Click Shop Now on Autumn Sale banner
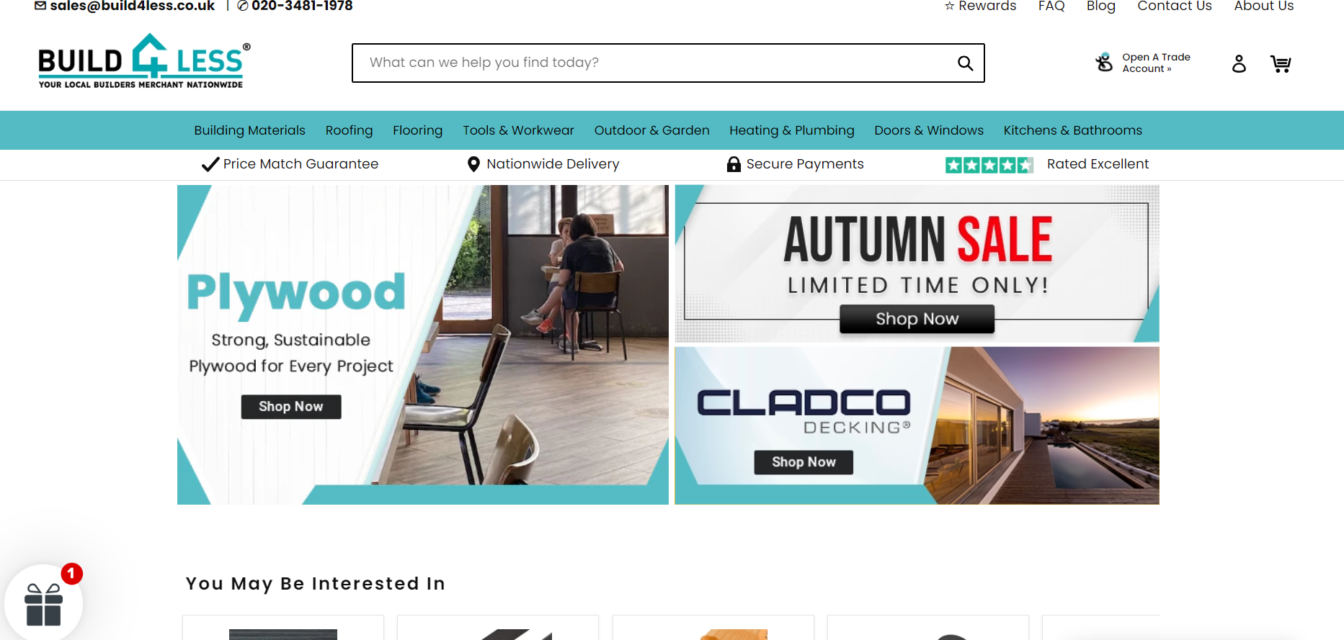 click(x=917, y=319)
